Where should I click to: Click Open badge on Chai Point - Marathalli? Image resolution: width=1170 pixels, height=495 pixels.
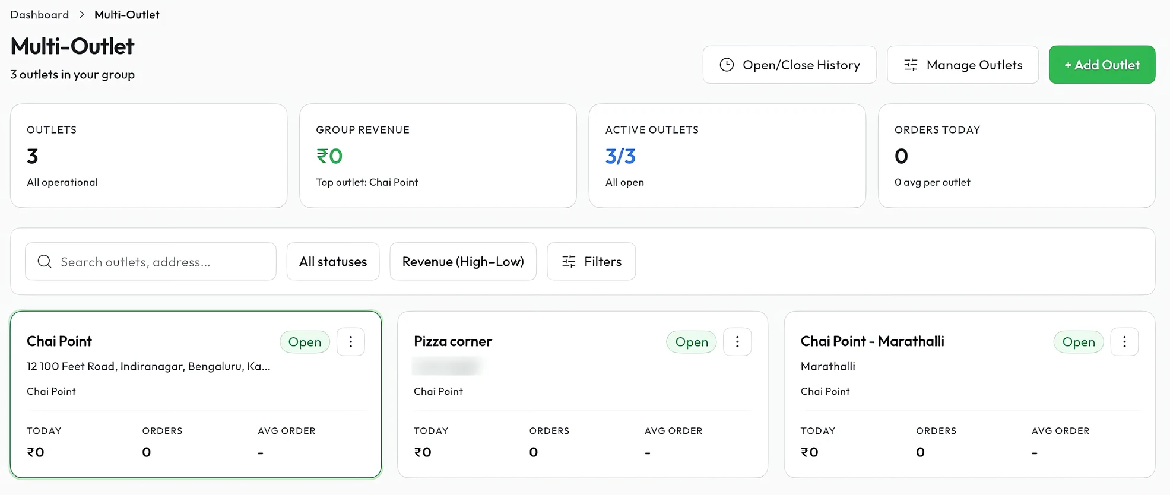[x=1079, y=342]
